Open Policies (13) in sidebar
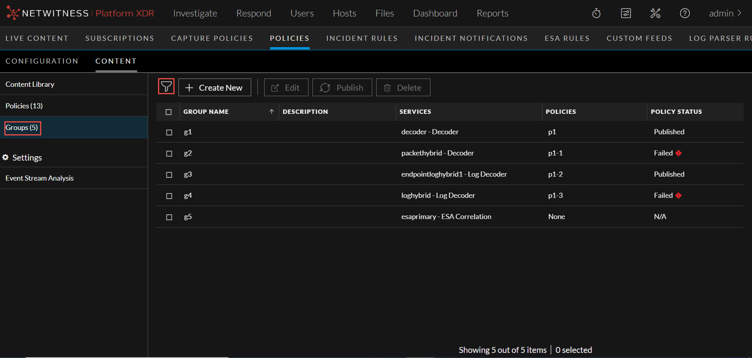The height and width of the screenshot is (358, 752). 24,106
